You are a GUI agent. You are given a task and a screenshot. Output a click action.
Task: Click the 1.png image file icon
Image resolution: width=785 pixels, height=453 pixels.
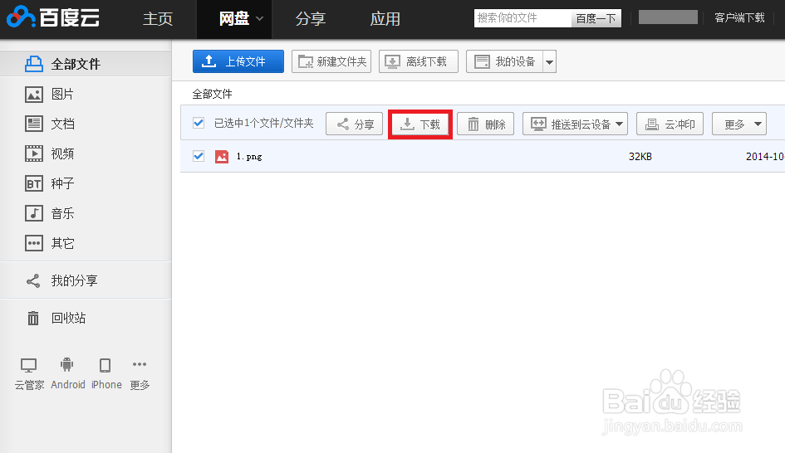point(222,157)
